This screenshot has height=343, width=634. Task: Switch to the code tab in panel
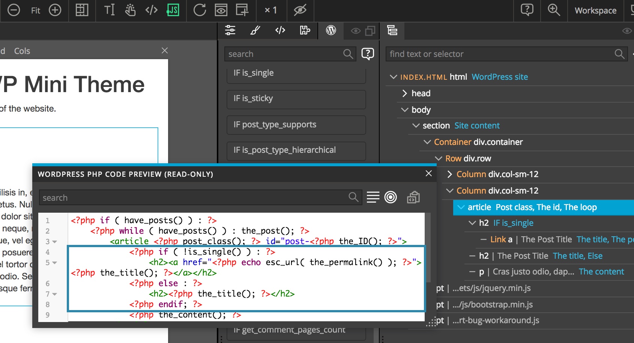pos(280,30)
